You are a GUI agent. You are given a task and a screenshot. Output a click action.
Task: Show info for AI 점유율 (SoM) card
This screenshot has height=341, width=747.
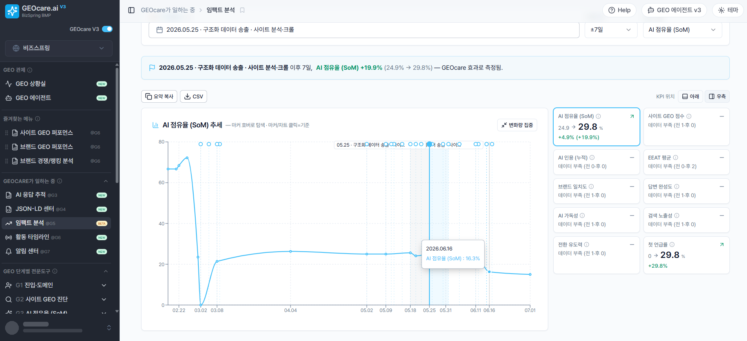point(598,116)
